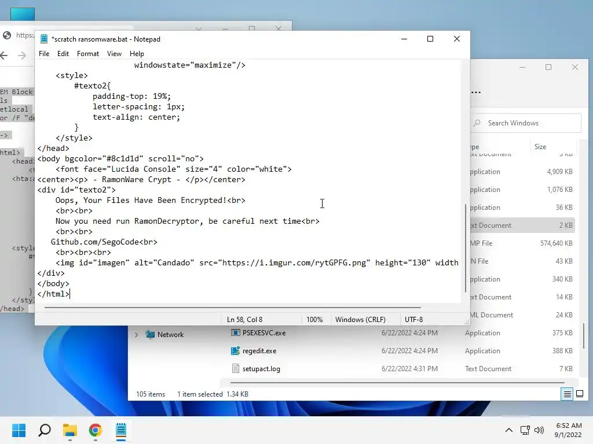Screen dimensions: 593x444
Task: Show hidden tray icons chevron
Action: click(508, 430)
